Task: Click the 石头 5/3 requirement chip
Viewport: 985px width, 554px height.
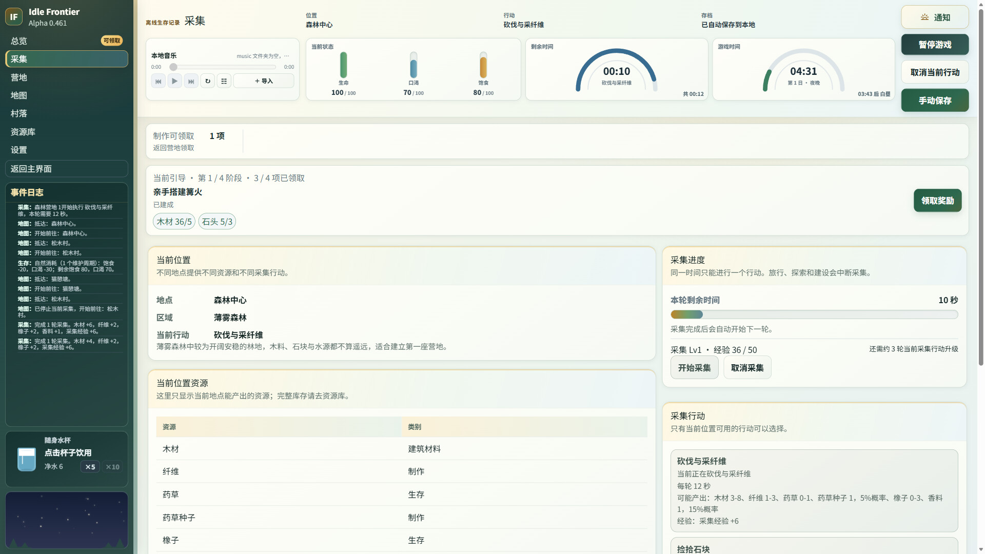Action: (217, 222)
